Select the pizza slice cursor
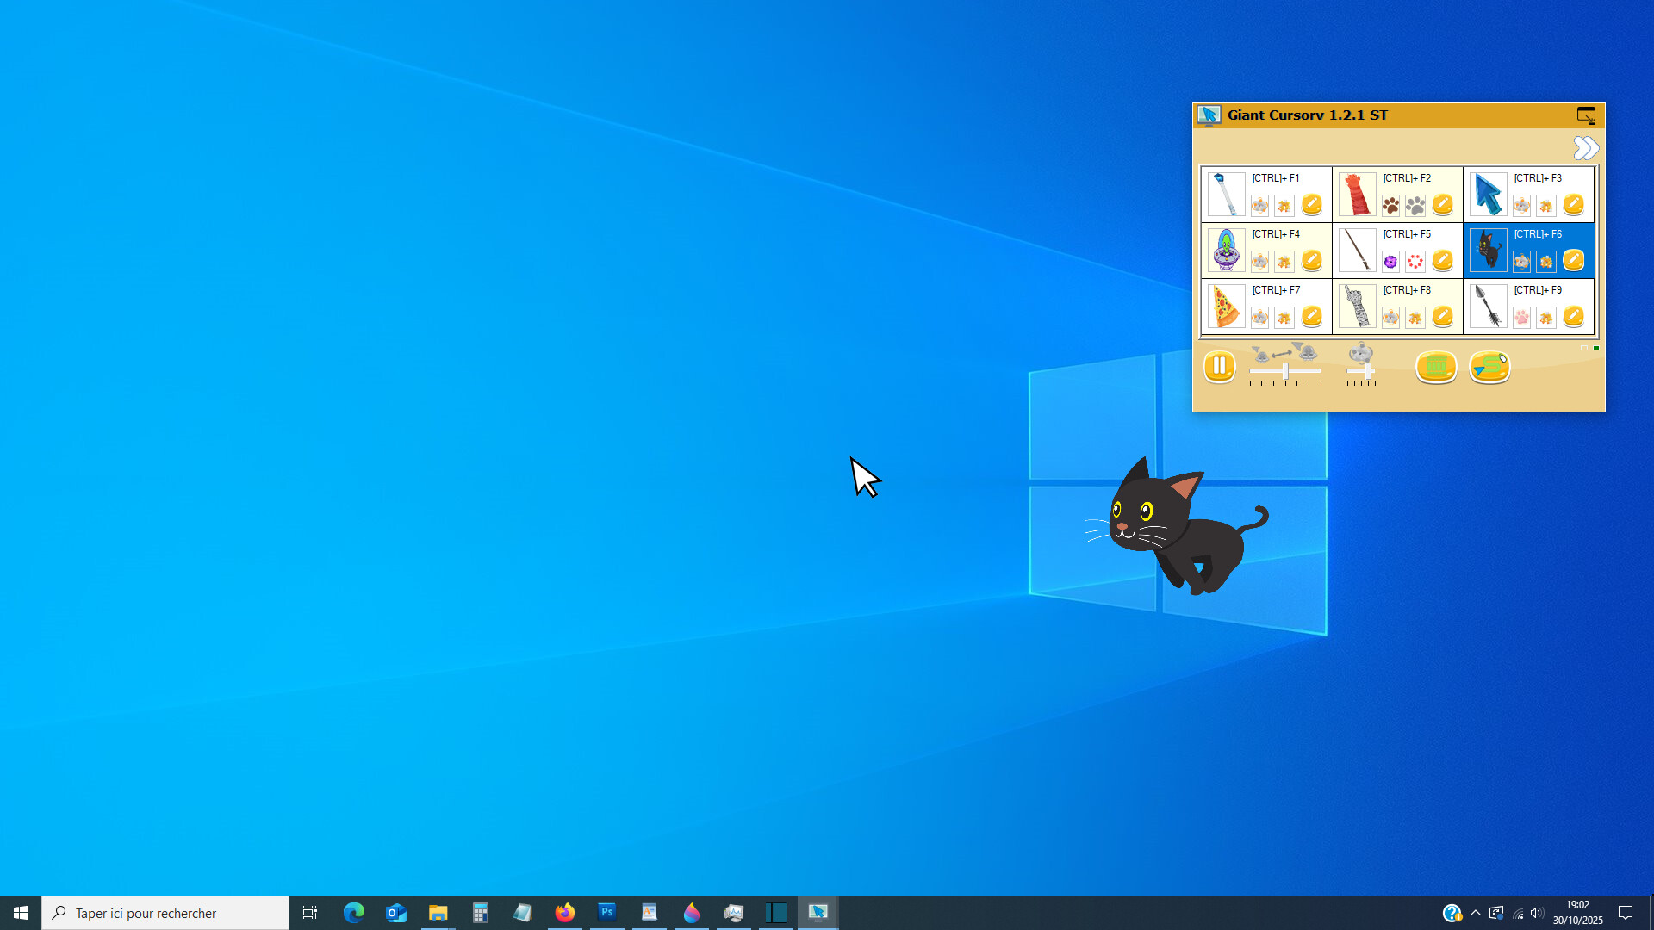This screenshot has height=930, width=1654. click(x=1225, y=307)
